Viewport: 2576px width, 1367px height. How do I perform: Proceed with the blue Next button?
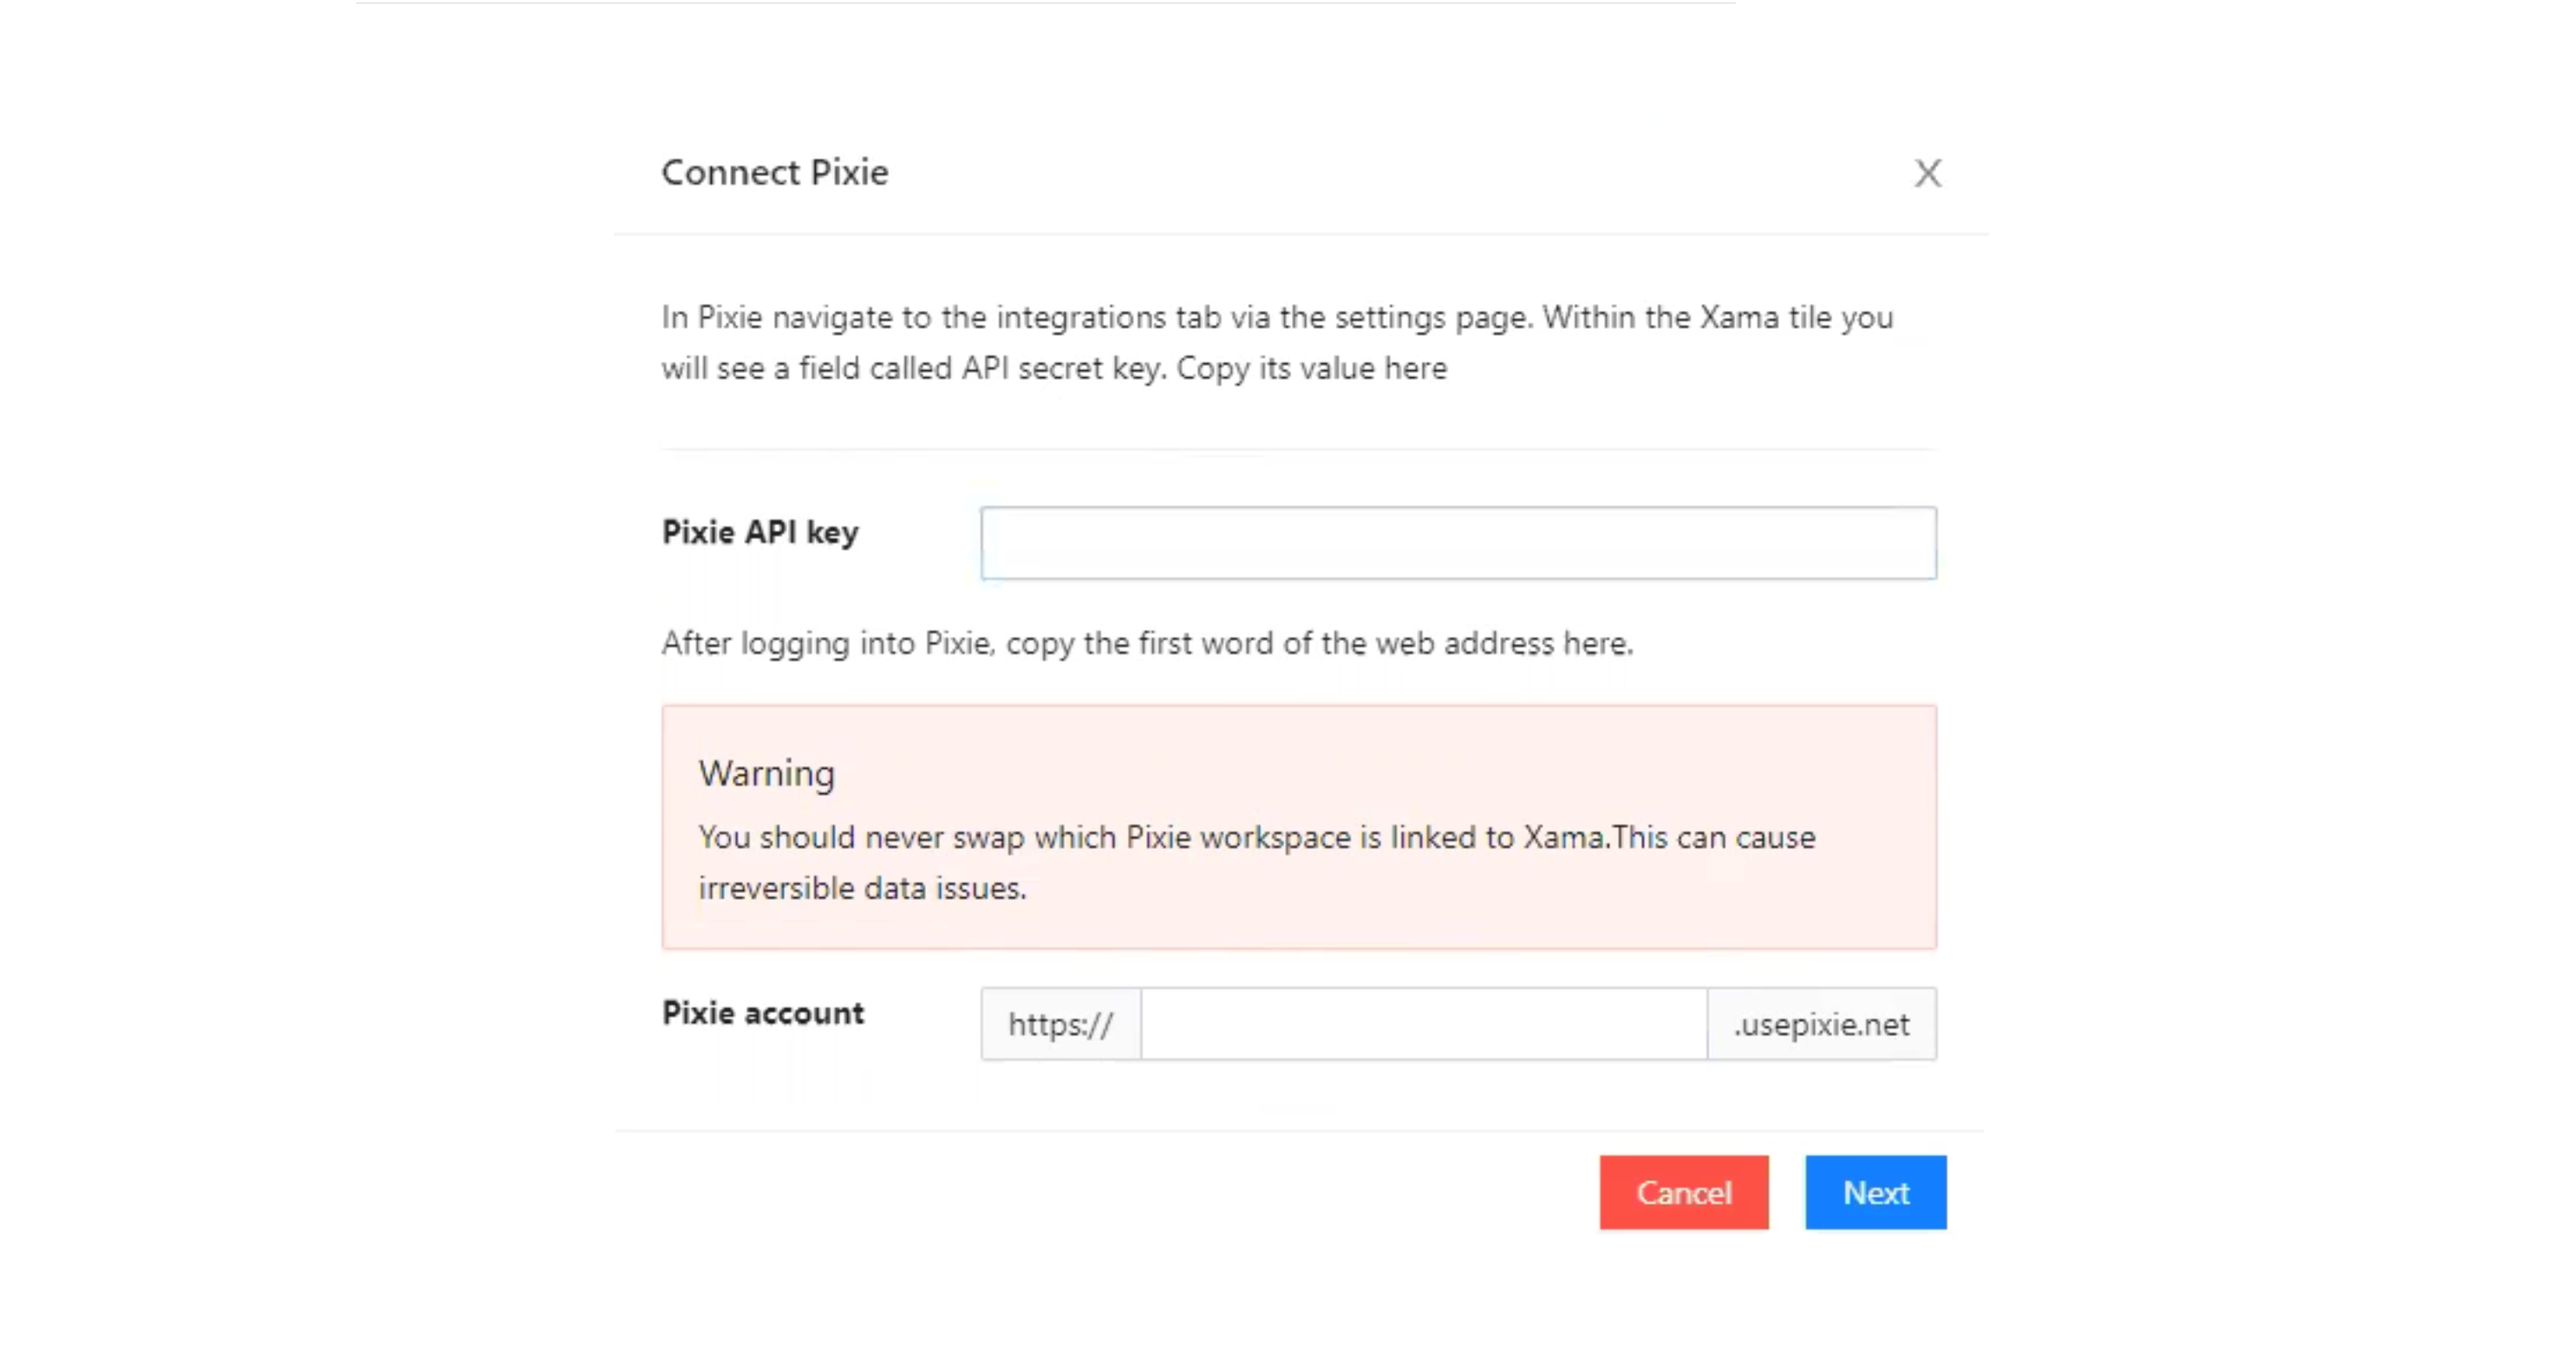1875,1192
